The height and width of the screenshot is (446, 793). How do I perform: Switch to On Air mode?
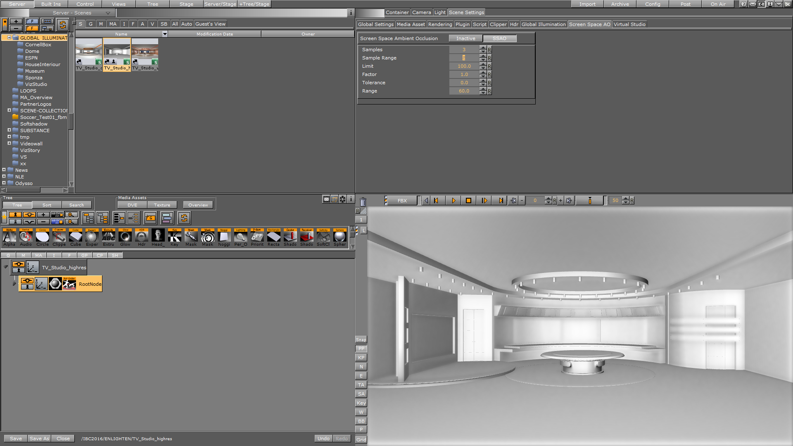pos(718,4)
